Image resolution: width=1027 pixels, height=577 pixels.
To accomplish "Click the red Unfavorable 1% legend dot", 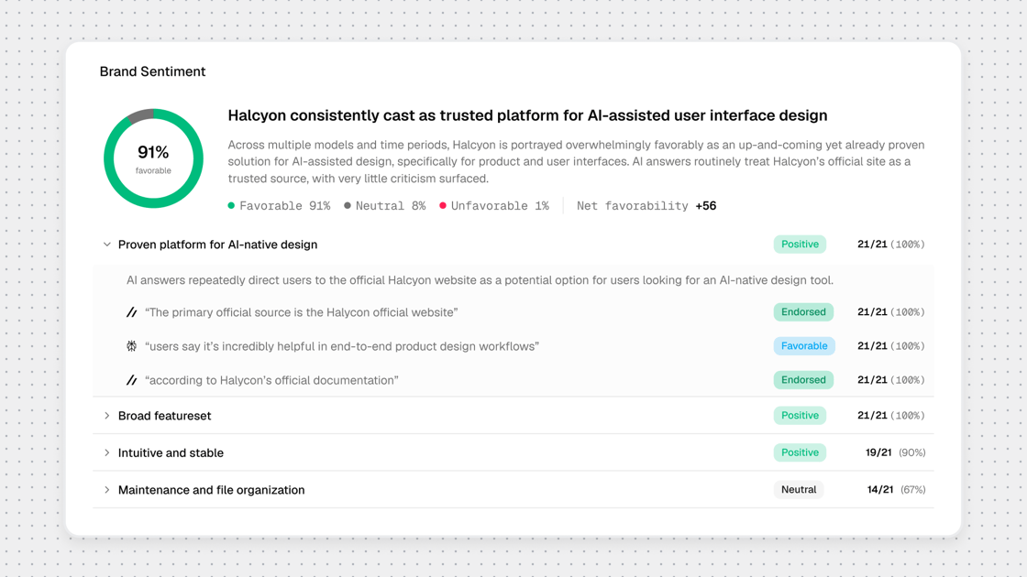I will point(443,205).
